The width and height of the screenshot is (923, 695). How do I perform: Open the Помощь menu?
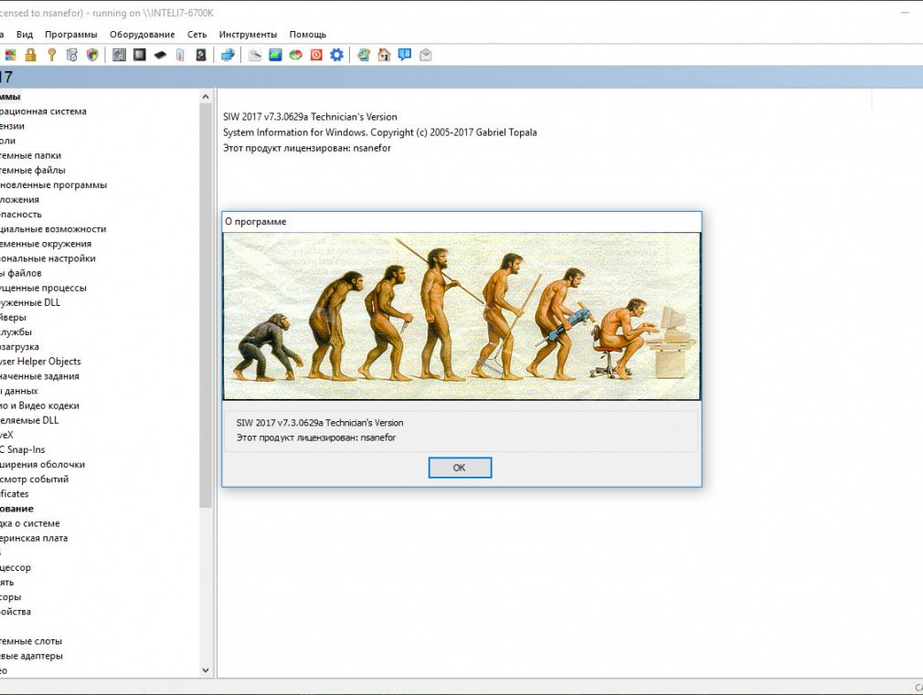pyautogui.click(x=308, y=34)
